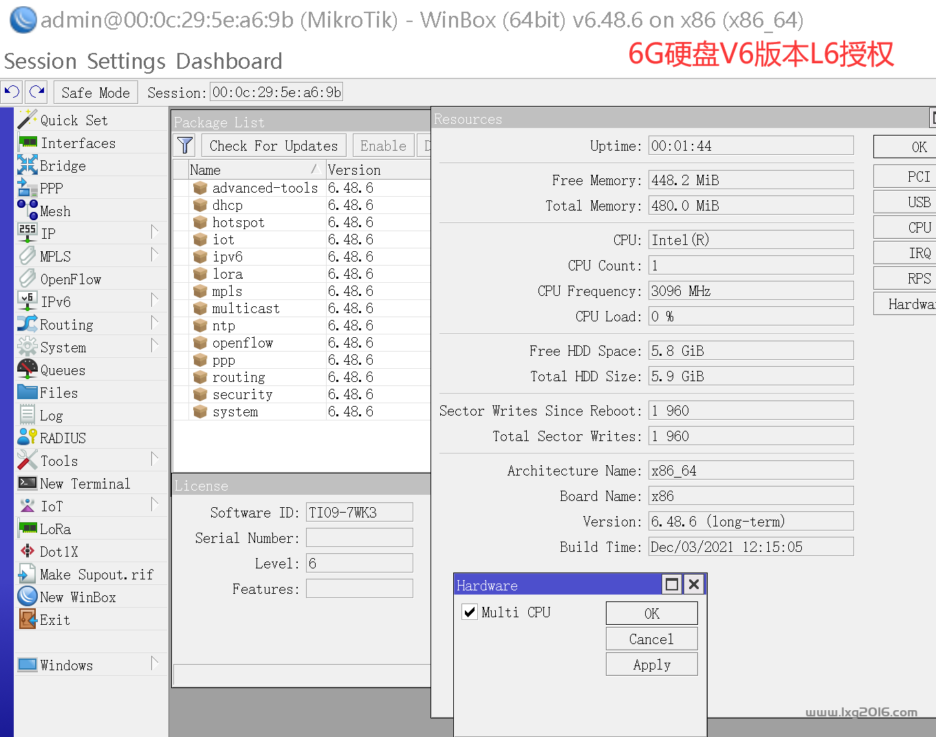Toggle Safe Mode

point(96,92)
